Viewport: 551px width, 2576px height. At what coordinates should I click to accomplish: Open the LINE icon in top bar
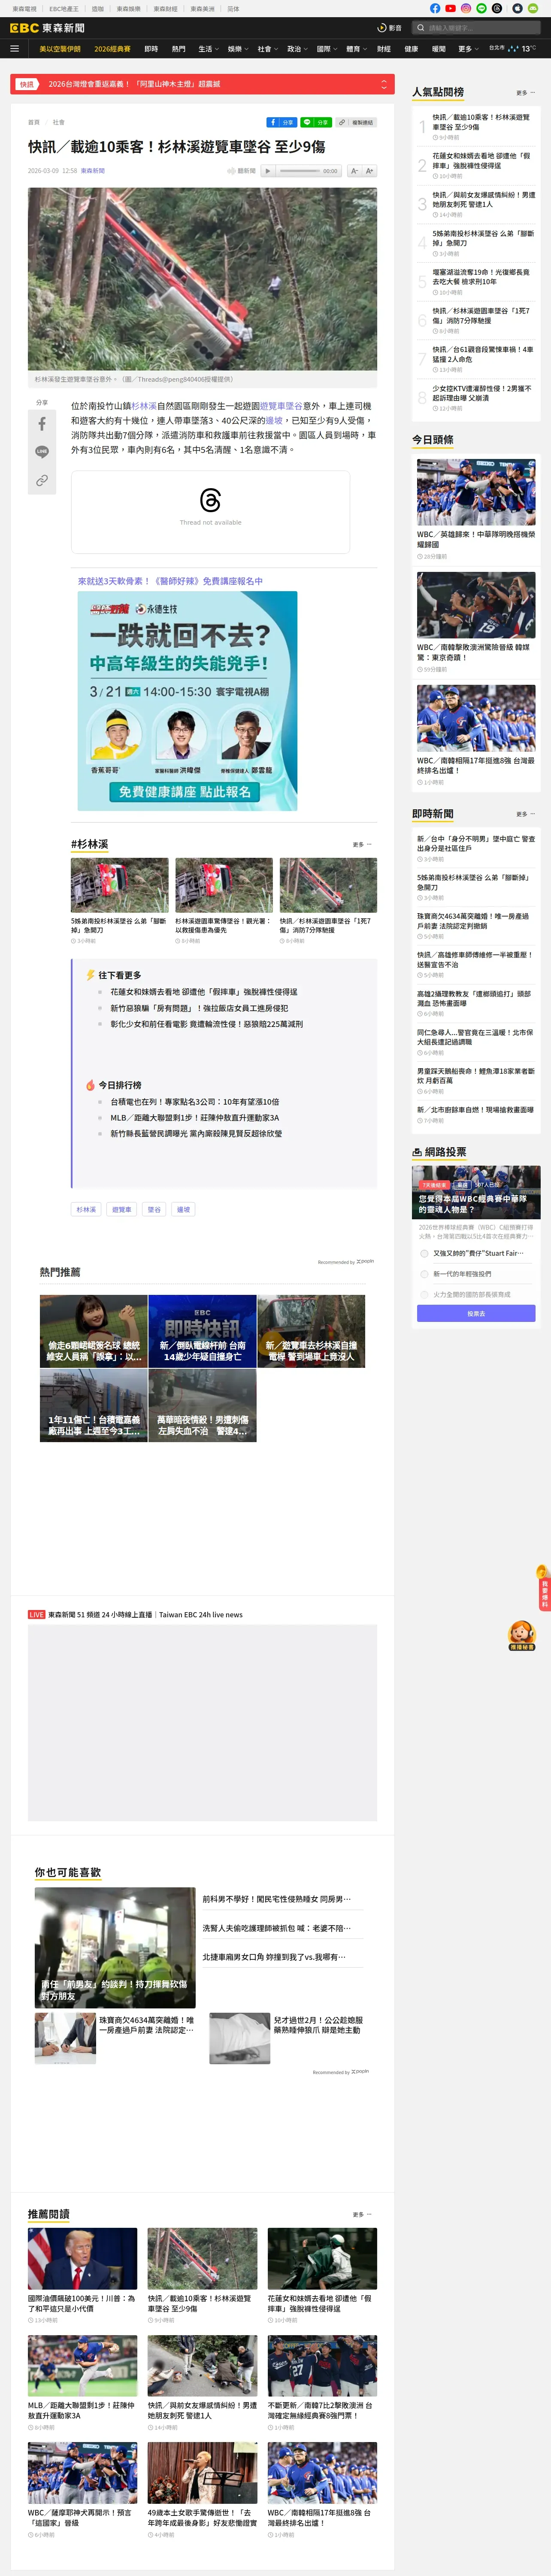coord(481,8)
